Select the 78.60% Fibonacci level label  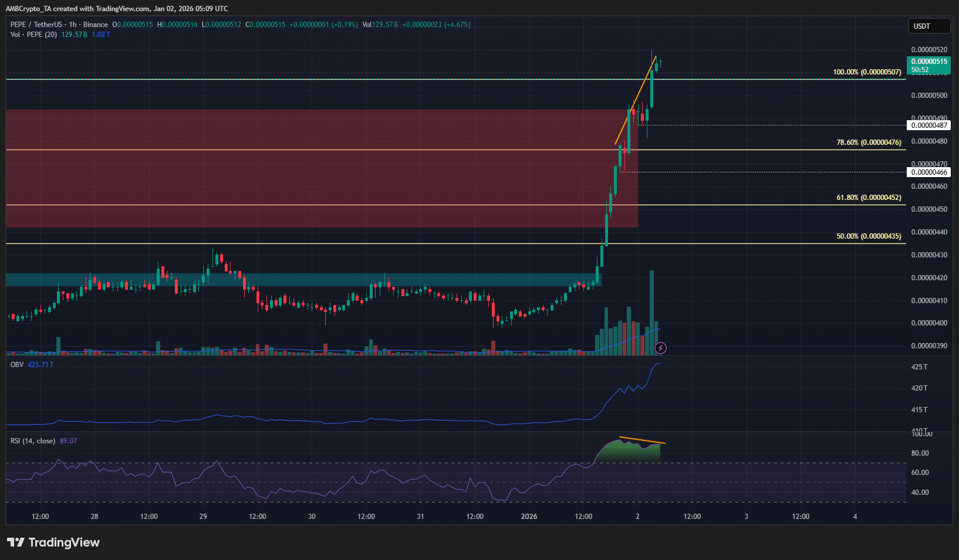pos(868,142)
